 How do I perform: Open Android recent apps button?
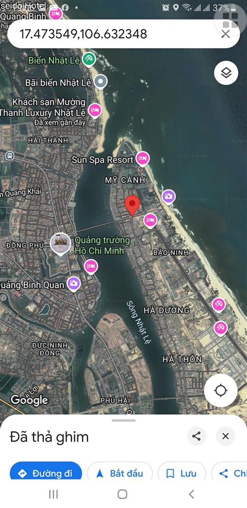click(53, 494)
